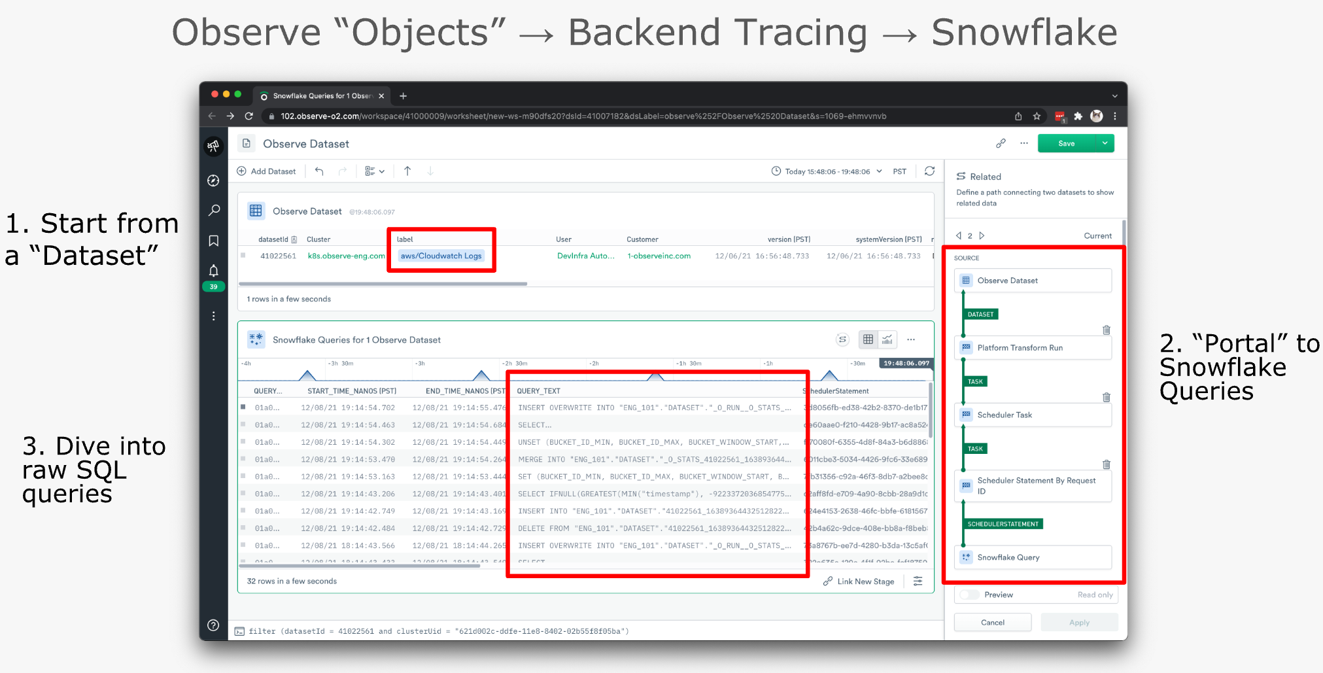Switch Snowflake stage to chart visualization
The image size is (1323, 673).
pyautogui.click(x=887, y=339)
